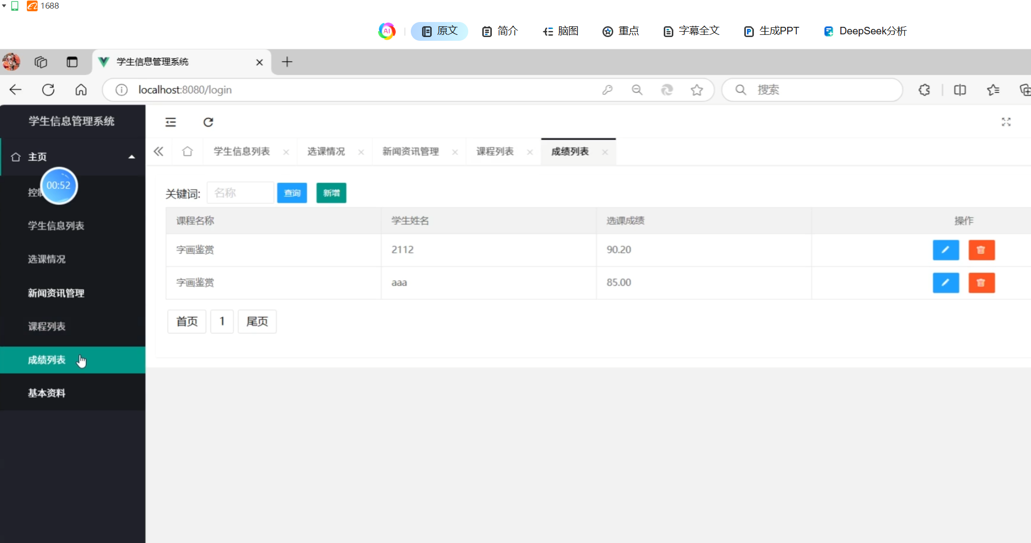Click the sidebar collapse menu icon
The width and height of the screenshot is (1031, 543).
[171, 122]
